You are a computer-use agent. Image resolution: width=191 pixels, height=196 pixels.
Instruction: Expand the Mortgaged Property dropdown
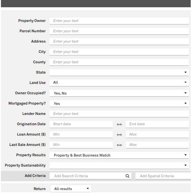click(119, 104)
